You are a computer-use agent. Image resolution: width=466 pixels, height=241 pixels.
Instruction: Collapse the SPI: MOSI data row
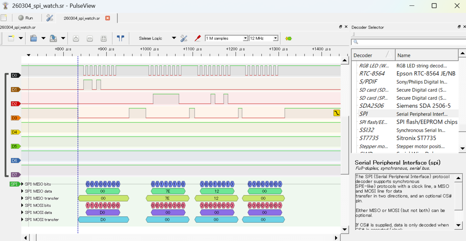(23, 212)
